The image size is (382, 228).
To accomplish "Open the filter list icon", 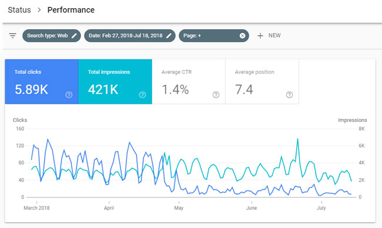I will [13, 36].
